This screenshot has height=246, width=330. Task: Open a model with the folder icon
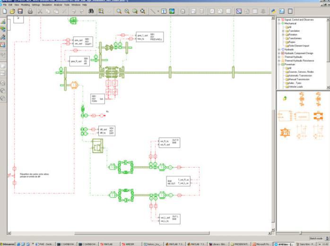point(12,11)
